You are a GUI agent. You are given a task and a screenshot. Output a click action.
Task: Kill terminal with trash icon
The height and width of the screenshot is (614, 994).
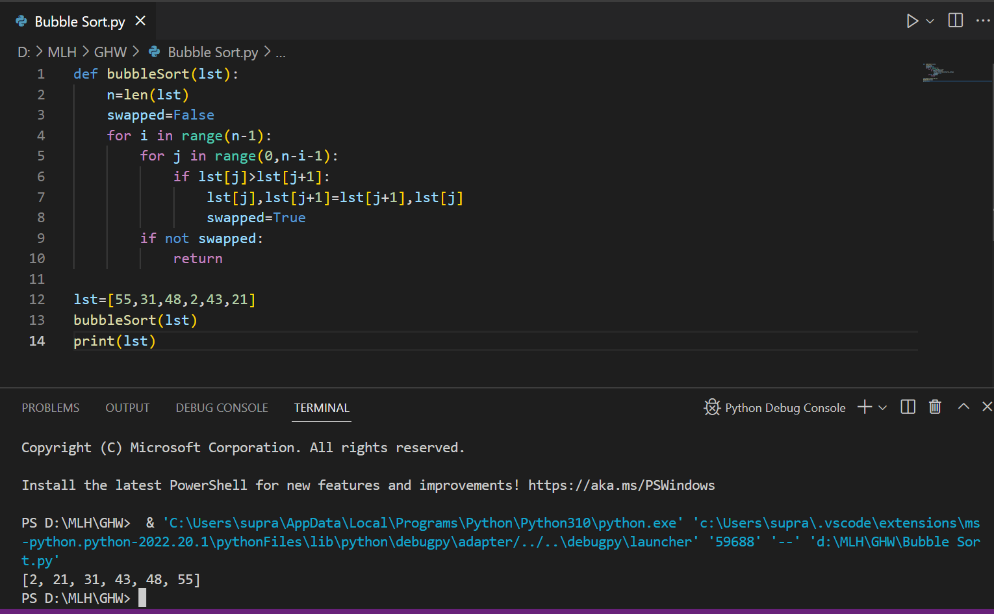point(935,407)
